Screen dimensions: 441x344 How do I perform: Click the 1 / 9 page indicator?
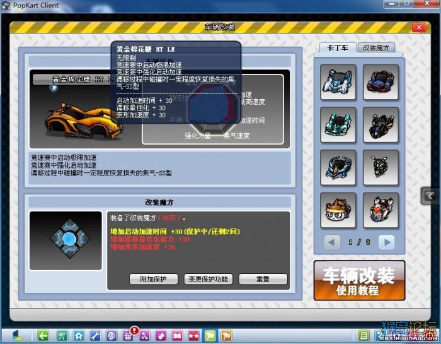pyautogui.click(x=359, y=242)
